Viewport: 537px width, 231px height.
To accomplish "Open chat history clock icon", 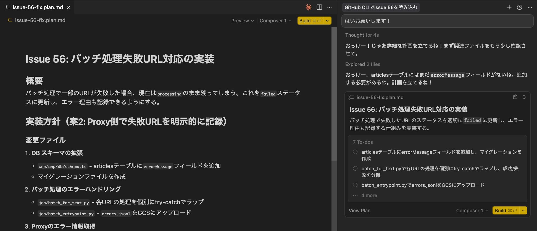I will click(x=520, y=7).
